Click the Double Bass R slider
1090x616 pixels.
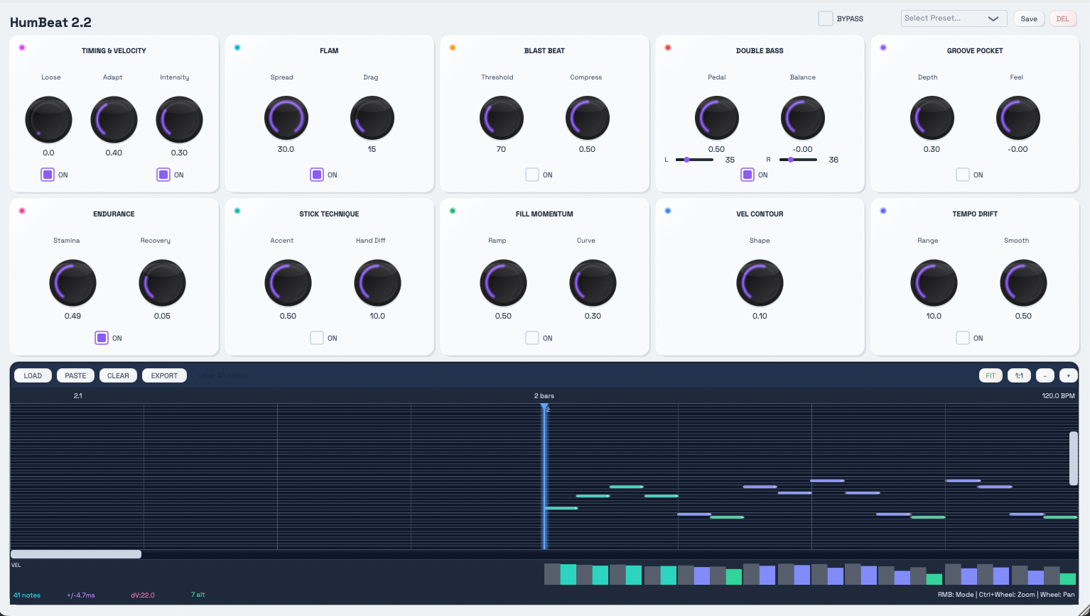798,160
